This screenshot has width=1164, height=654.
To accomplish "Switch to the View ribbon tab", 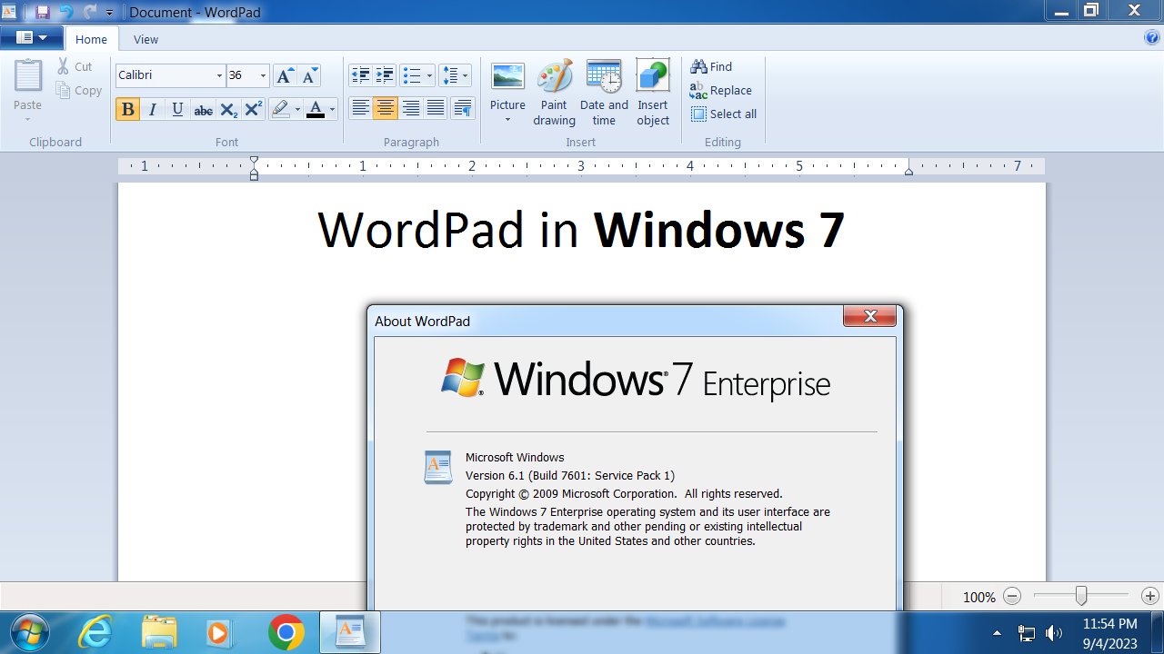I will (145, 39).
